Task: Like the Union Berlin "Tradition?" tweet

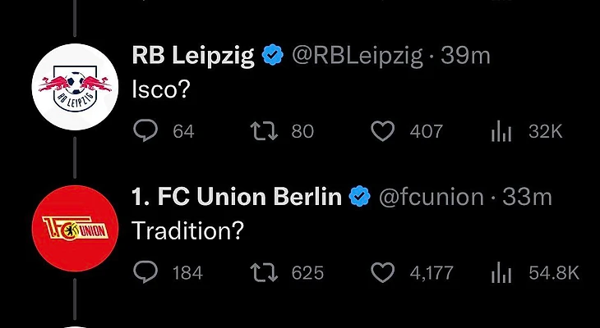Action: point(383,272)
